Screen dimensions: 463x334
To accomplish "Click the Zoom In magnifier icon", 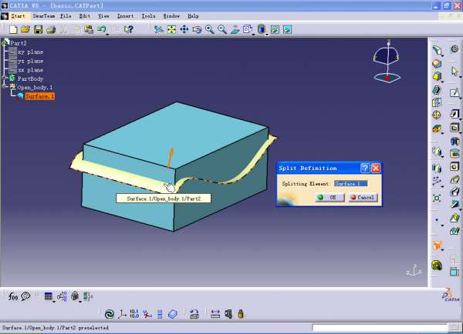I will pyautogui.click(x=210, y=30).
